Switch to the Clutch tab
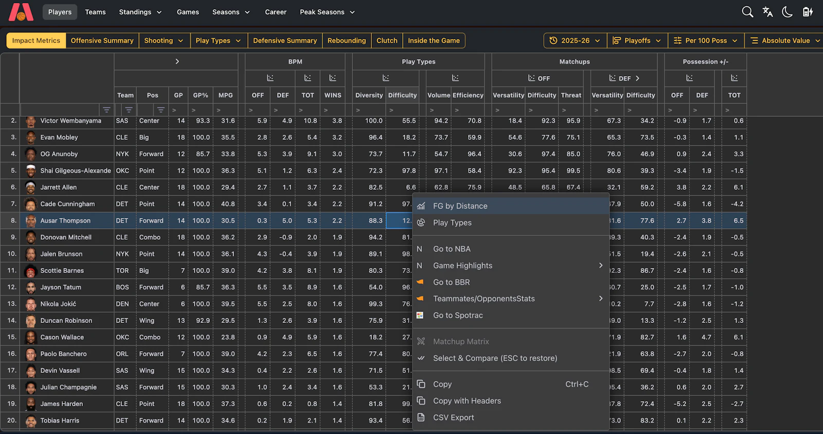Image resolution: width=823 pixels, height=434 pixels. (x=387, y=41)
